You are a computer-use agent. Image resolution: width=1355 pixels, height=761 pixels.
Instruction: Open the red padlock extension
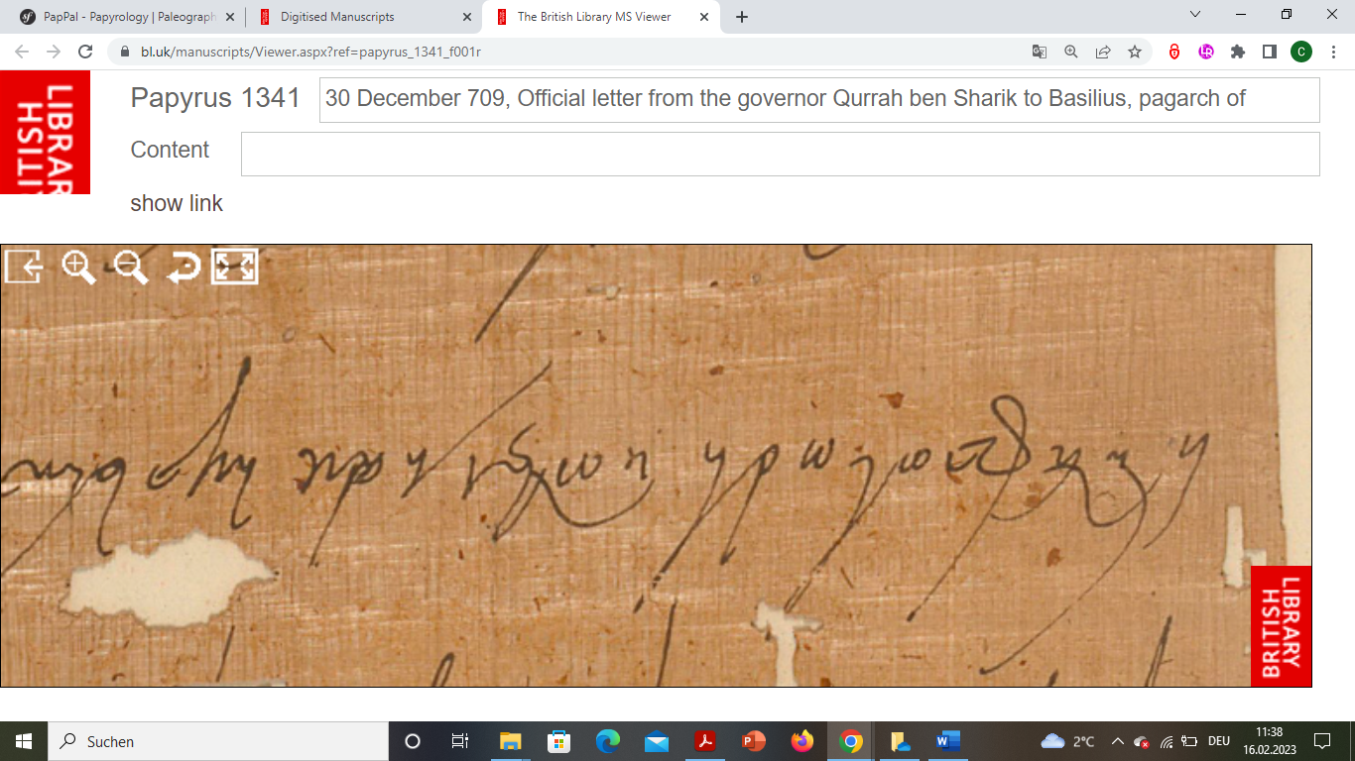[x=1174, y=52]
